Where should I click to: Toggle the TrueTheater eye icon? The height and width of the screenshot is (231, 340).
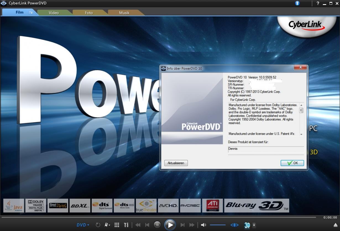click(x=234, y=225)
